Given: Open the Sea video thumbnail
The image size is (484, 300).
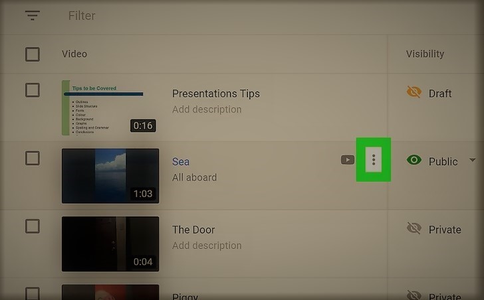Looking at the screenshot, I should (110, 176).
